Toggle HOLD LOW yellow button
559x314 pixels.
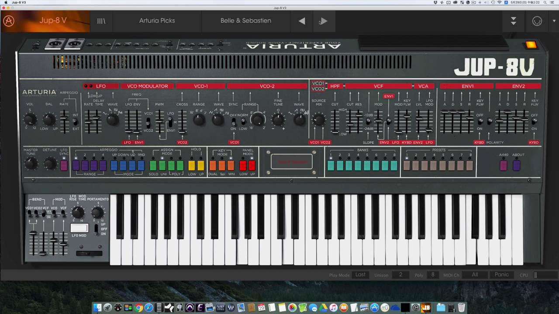tap(192, 165)
